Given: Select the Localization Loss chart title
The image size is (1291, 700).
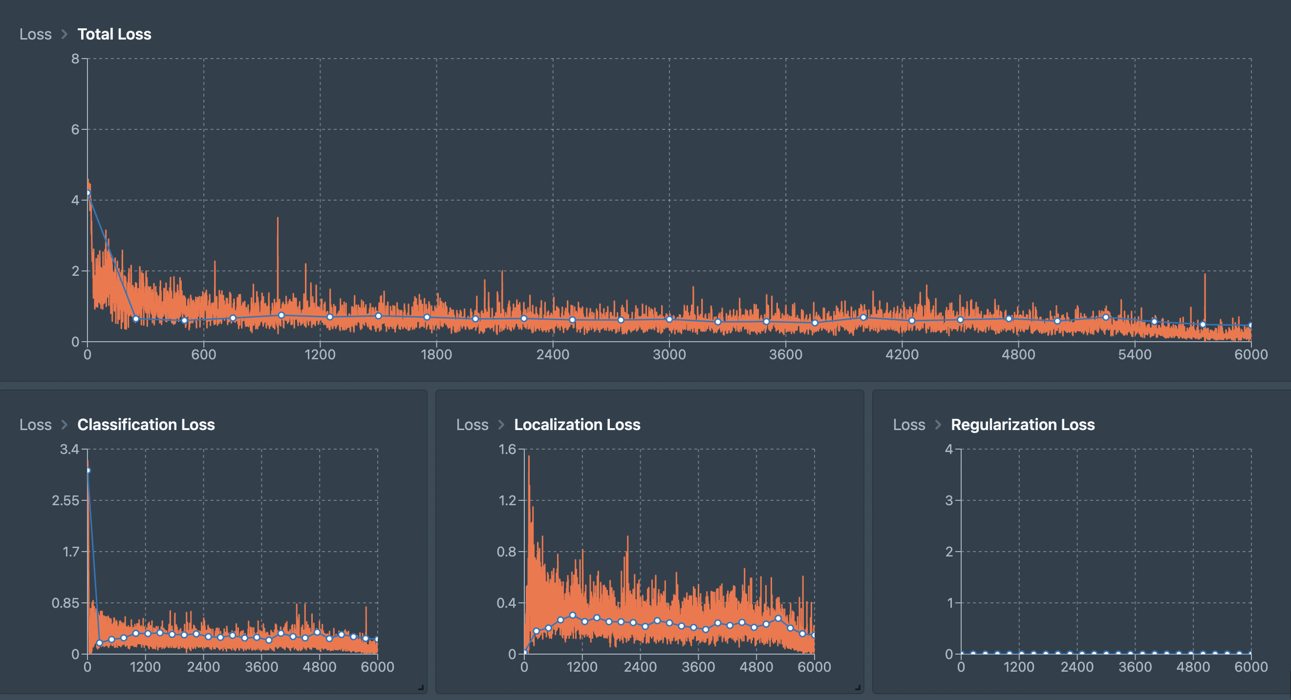Looking at the screenshot, I should click(x=577, y=425).
